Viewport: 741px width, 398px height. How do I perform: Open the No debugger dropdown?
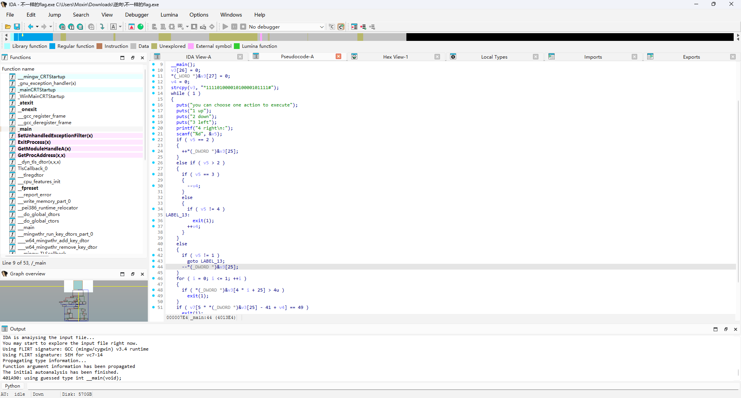pyautogui.click(x=321, y=27)
